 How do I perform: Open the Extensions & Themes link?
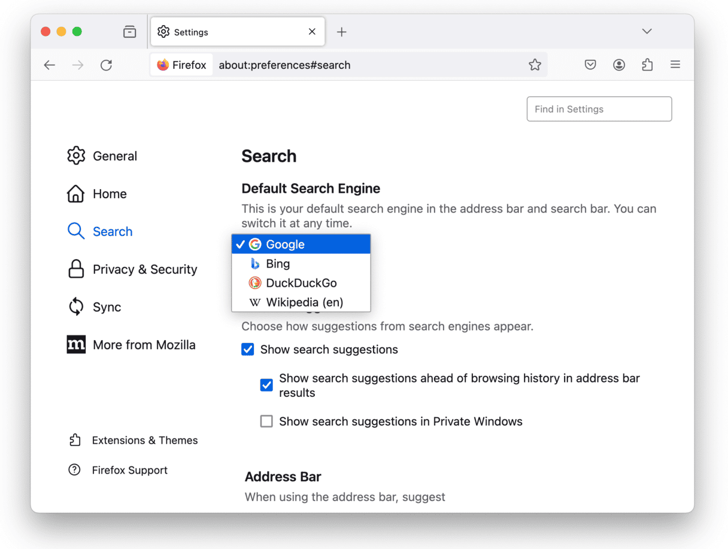click(x=134, y=440)
